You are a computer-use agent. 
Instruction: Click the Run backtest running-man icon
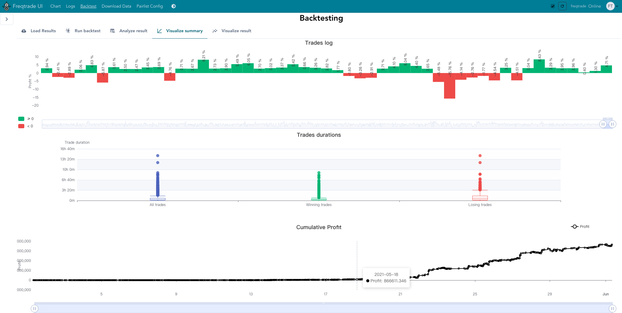(x=68, y=31)
